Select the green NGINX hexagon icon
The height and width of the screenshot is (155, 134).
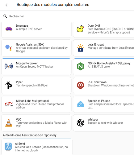(81, 66)
